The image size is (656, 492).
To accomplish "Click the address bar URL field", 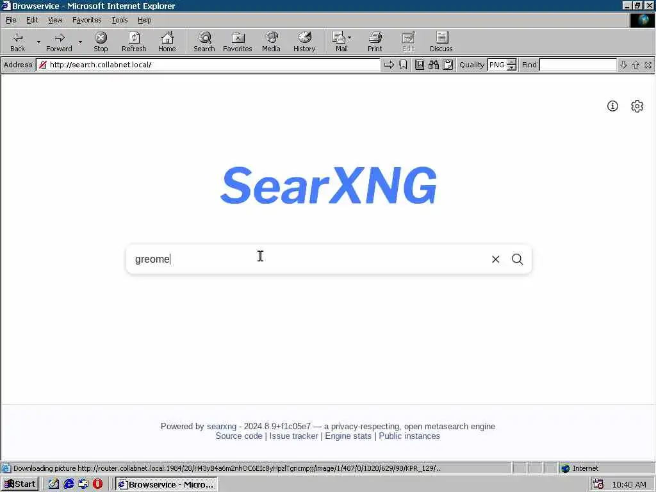I will click(208, 65).
